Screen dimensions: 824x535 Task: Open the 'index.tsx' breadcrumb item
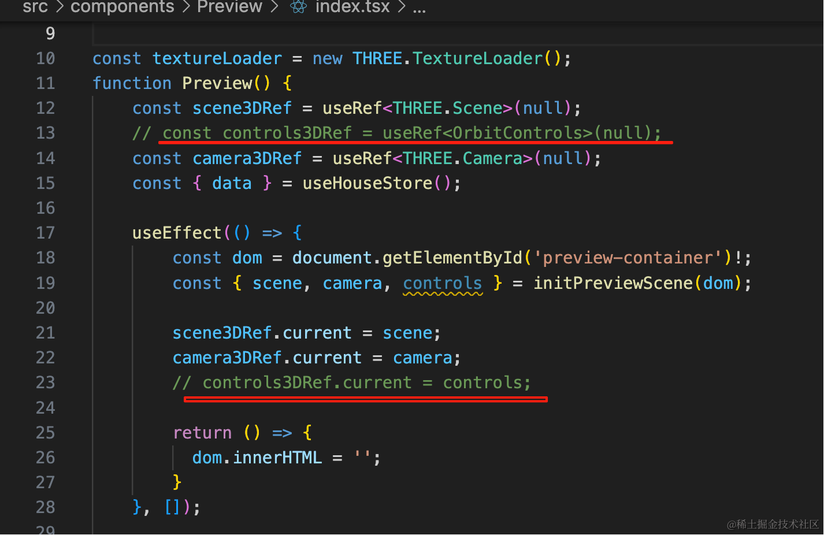[x=352, y=7]
